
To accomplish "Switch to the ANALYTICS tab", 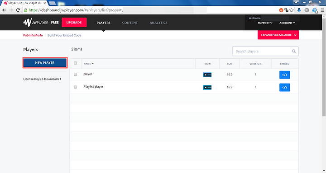I will [x=158, y=23].
